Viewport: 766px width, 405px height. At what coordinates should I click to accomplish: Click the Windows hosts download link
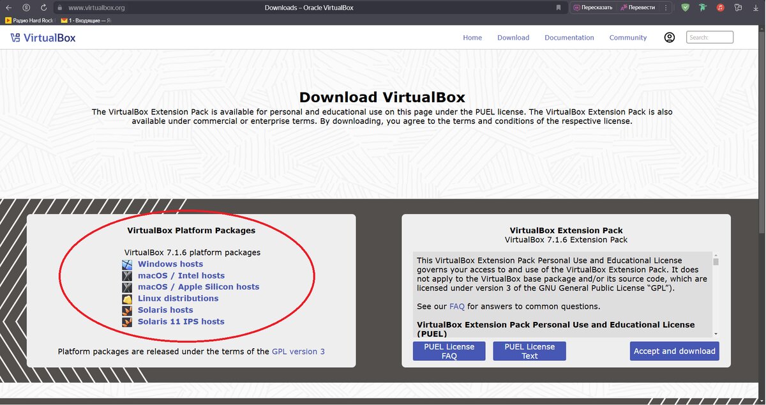click(170, 264)
